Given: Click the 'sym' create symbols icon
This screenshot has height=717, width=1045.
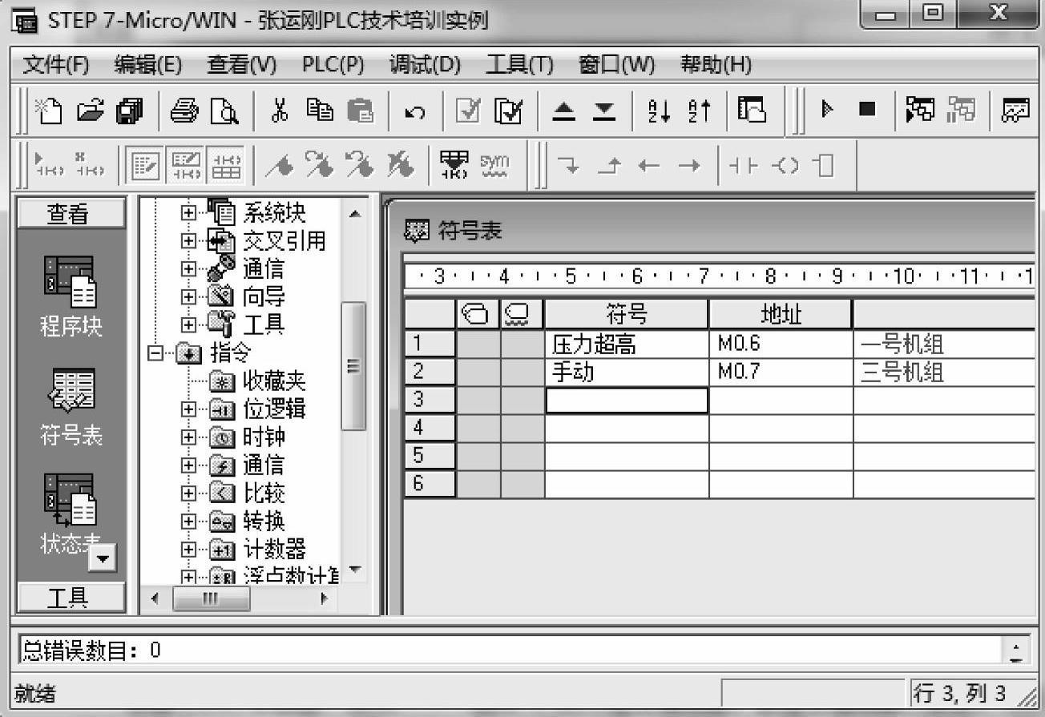Looking at the screenshot, I should (x=494, y=165).
